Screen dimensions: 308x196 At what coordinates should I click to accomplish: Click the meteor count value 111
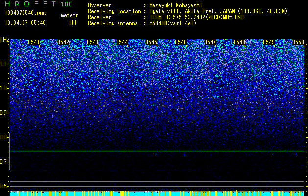[x=72, y=23]
